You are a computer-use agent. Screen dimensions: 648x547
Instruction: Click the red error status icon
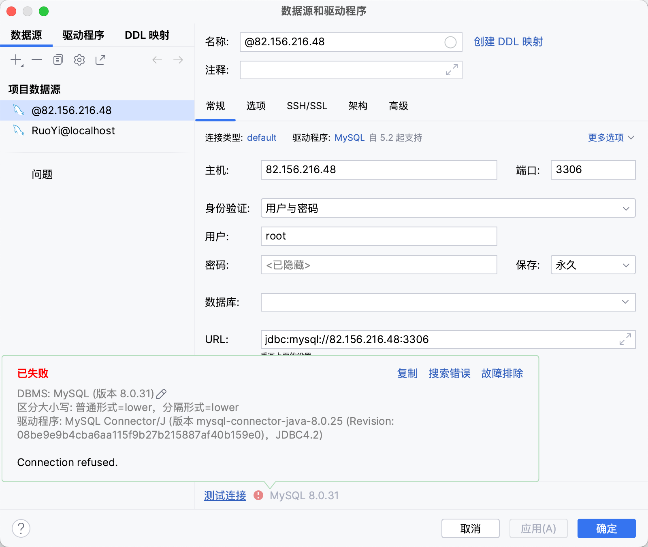pos(258,495)
